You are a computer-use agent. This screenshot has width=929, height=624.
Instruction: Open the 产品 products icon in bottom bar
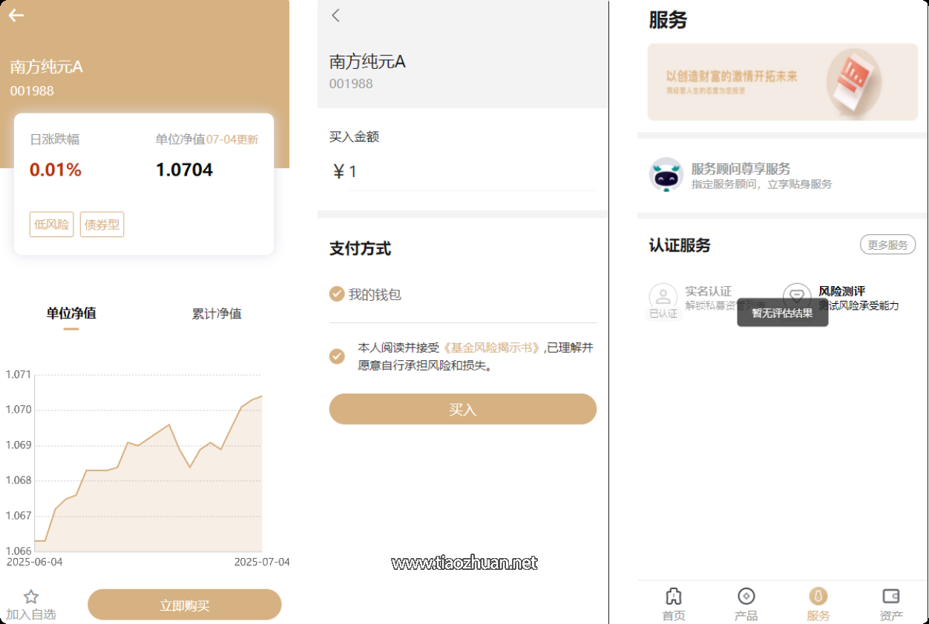pyautogui.click(x=746, y=596)
